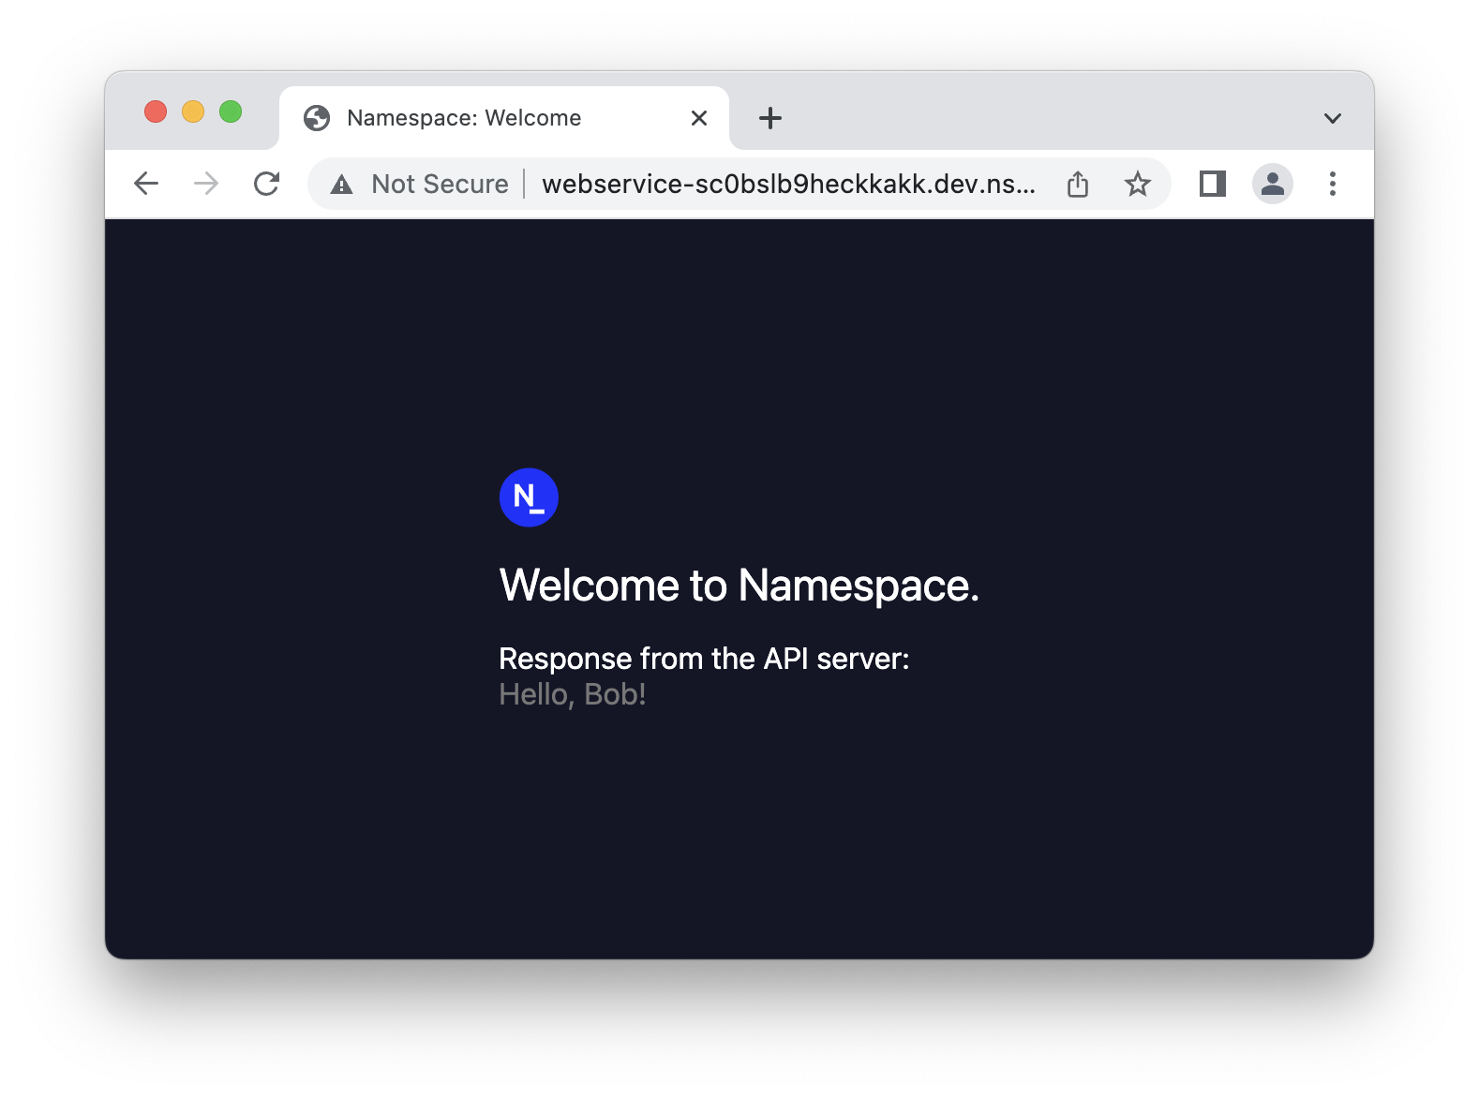Open the three-dot Chrome menu

click(x=1332, y=184)
